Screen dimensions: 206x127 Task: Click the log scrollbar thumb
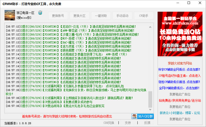click(150, 99)
